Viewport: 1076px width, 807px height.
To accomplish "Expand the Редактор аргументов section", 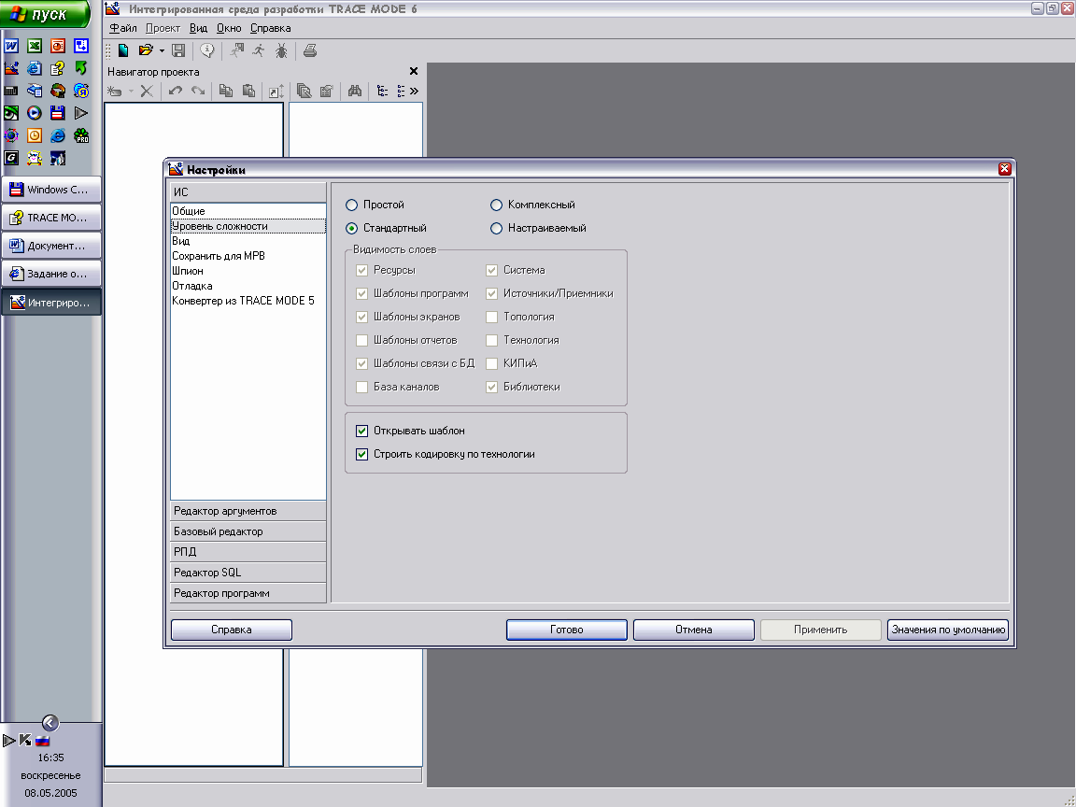I will point(248,511).
